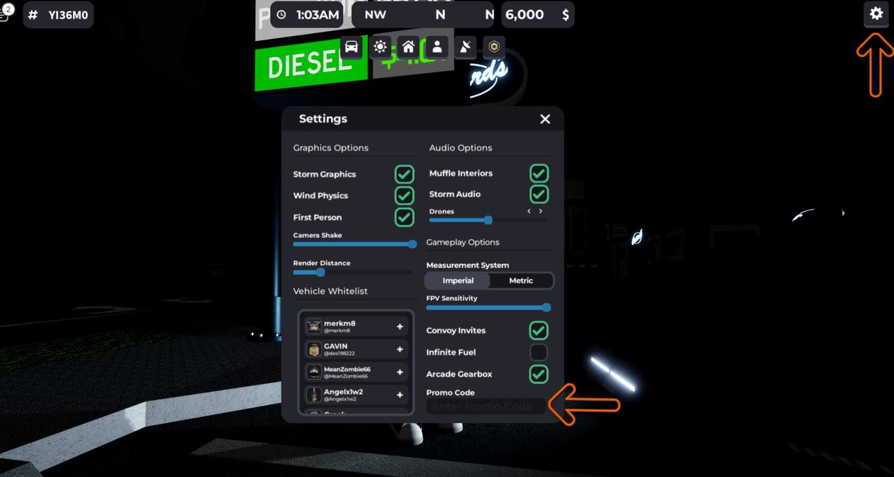Add MeanZombie66 to vehicle whitelist
894x477 pixels.
(400, 372)
